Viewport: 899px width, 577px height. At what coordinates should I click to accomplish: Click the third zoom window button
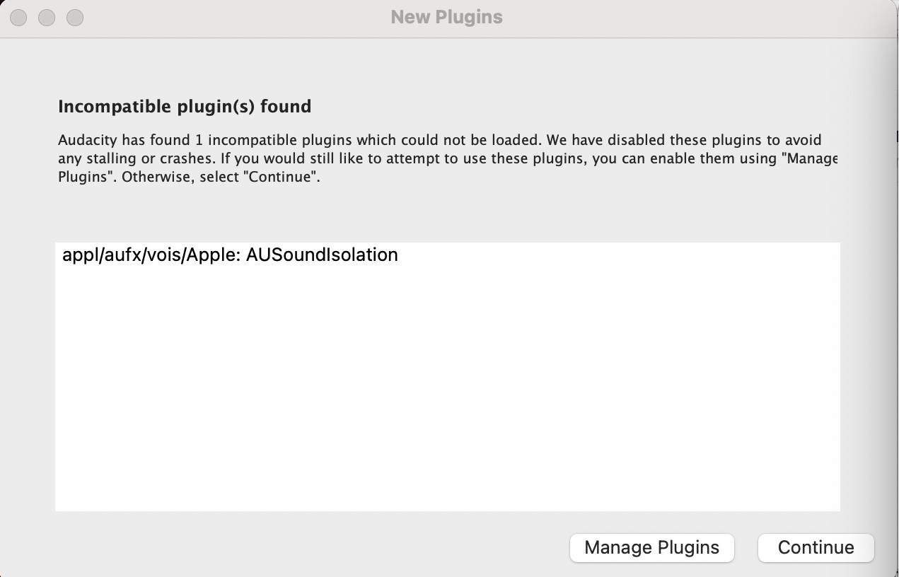[75, 17]
